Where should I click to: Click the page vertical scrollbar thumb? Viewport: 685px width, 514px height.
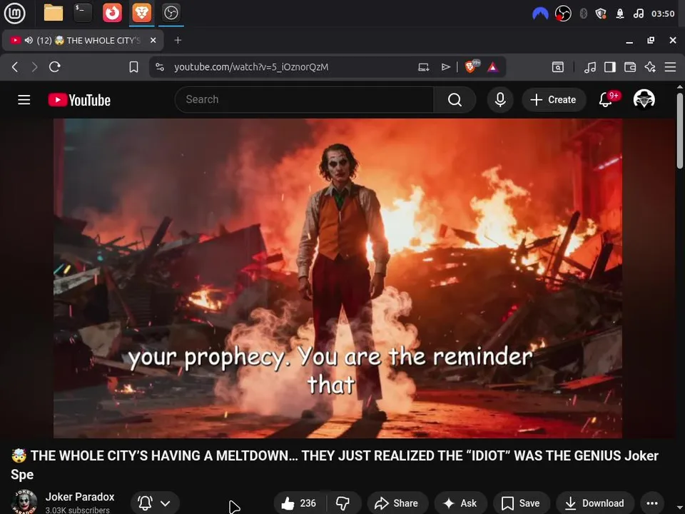click(680, 130)
